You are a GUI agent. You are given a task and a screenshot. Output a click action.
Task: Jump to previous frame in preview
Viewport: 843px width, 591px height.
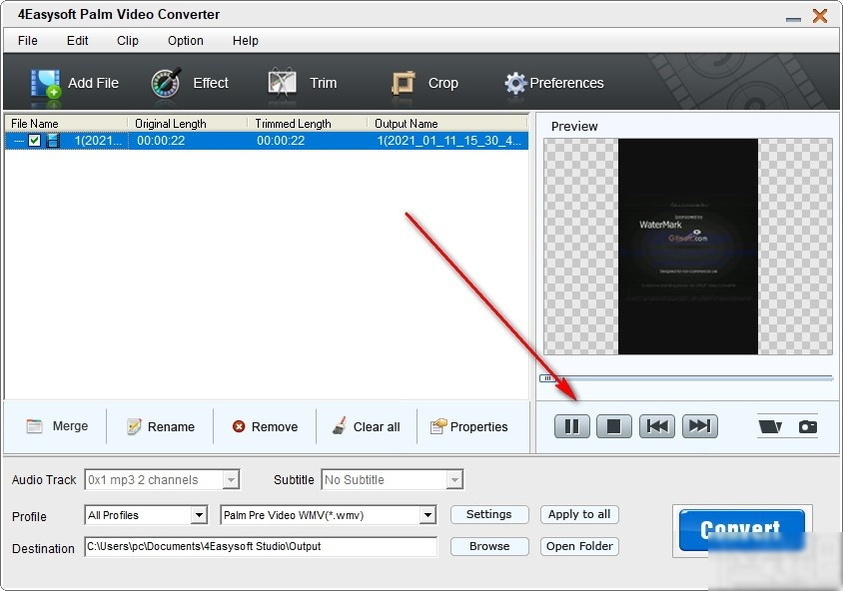point(657,426)
